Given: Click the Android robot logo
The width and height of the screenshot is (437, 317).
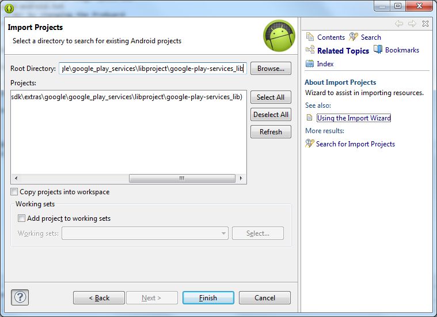Looking at the screenshot, I should (x=279, y=36).
